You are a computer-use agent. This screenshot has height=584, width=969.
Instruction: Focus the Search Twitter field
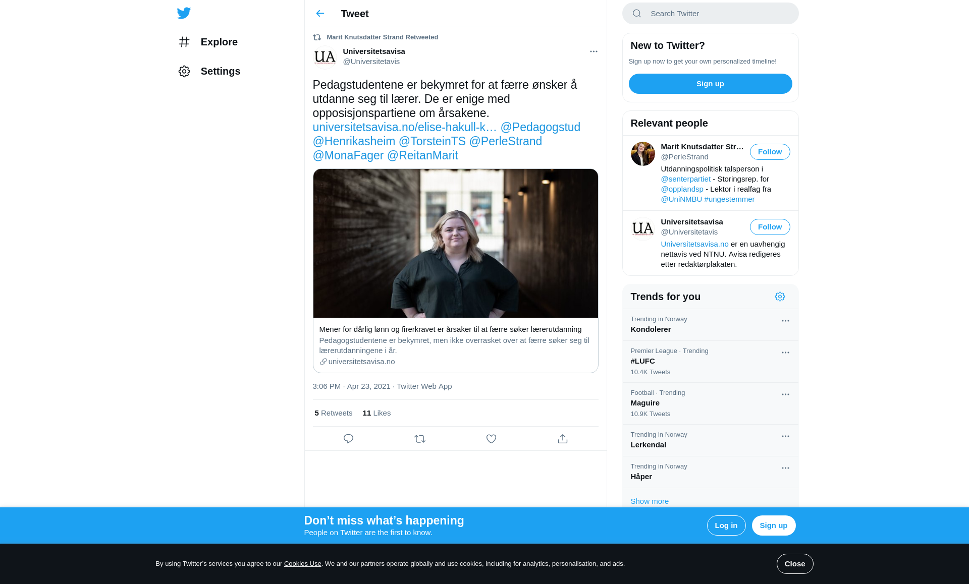click(710, 14)
